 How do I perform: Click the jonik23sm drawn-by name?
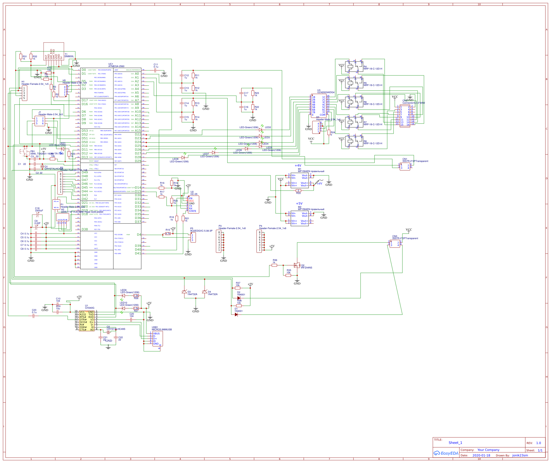[x=520, y=456]
